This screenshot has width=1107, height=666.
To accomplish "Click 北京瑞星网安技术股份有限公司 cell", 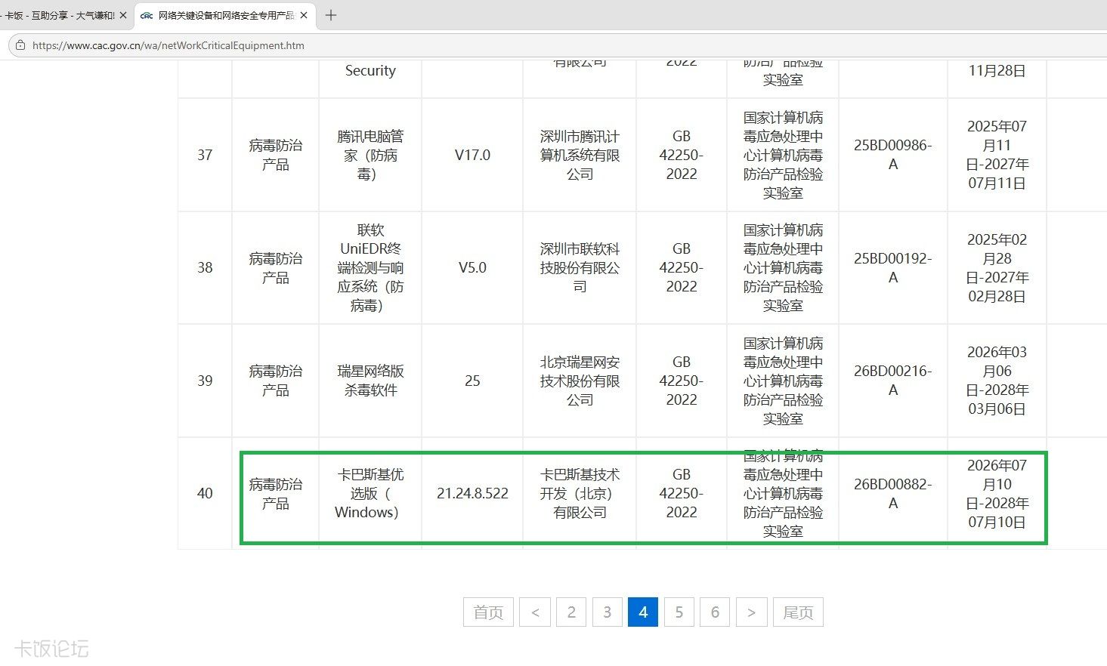I will (580, 381).
